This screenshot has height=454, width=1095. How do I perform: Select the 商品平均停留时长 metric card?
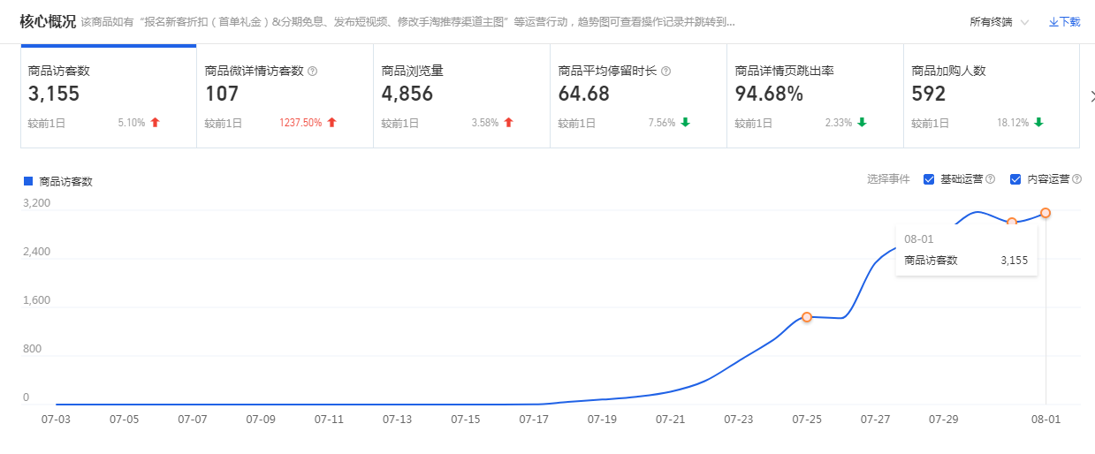[x=638, y=96]
